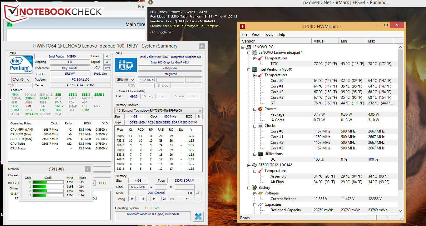Viewport: 426px width, 226px height.
Task: Click the big blue X close icon in System Summary
Action: click(x=198, y=216)
